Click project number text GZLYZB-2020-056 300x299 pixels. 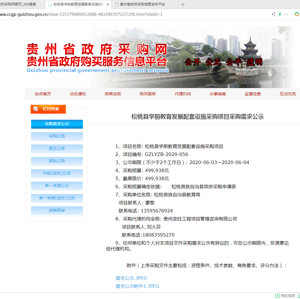166,154
